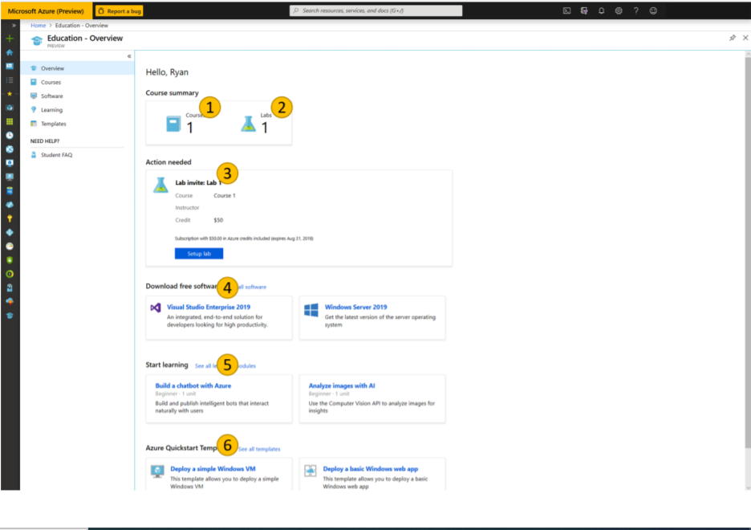
Task: Click the graduation cap icon at sidebar bottom
Action: [x=10, y=316]
